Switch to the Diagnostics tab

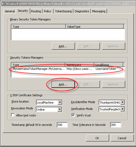[82, 11]
